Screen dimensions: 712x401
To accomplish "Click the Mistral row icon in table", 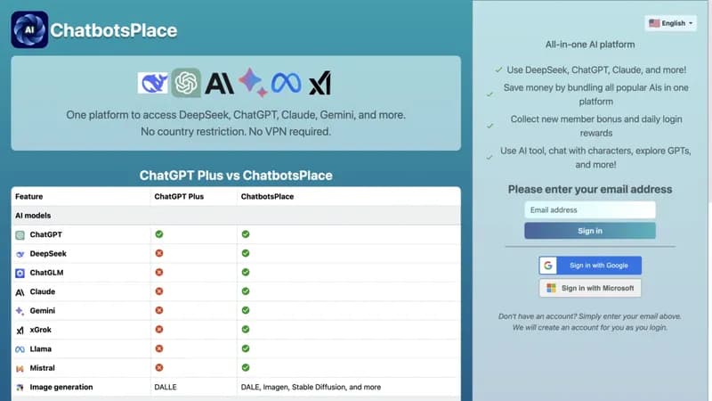I will pos(20,369).
